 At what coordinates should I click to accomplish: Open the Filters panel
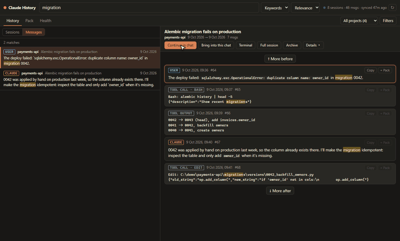pyautogui.click(x=388, y=21)
